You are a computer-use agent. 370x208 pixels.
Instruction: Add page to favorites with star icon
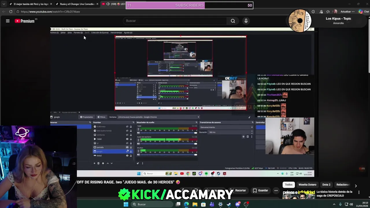point(328,12)
